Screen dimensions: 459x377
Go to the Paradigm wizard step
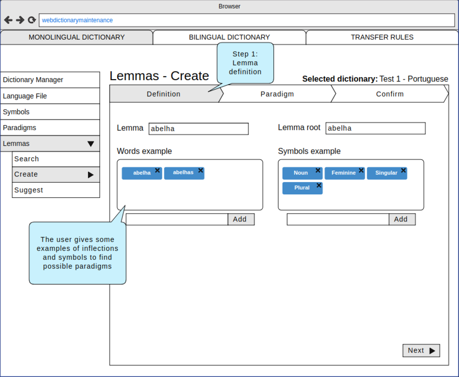[277, 94]
